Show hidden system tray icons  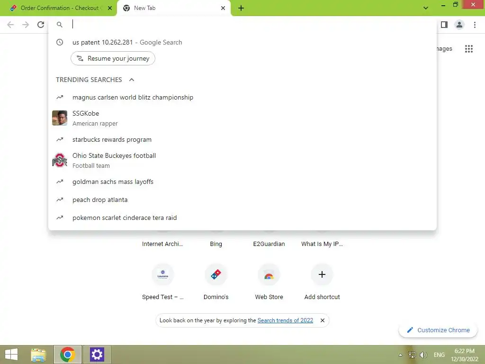[x=400, y=355]
